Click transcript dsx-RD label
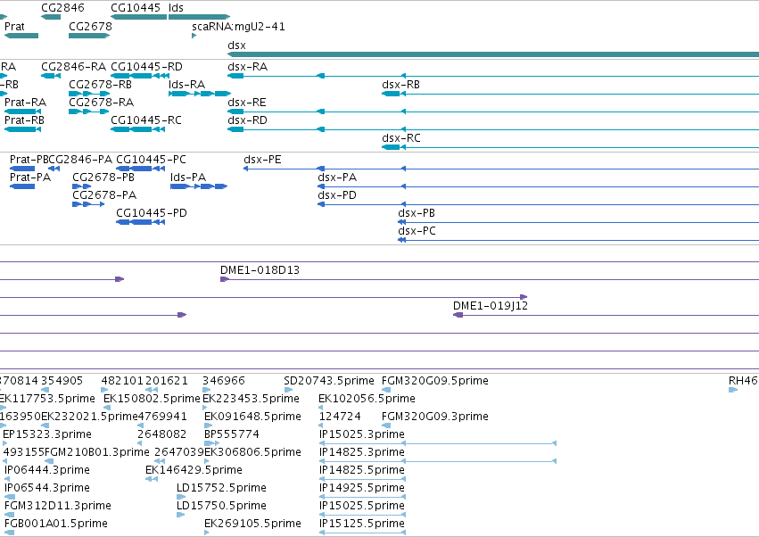Screen dimensions: 759x537 pyautogui.click(x=247, y=120)
